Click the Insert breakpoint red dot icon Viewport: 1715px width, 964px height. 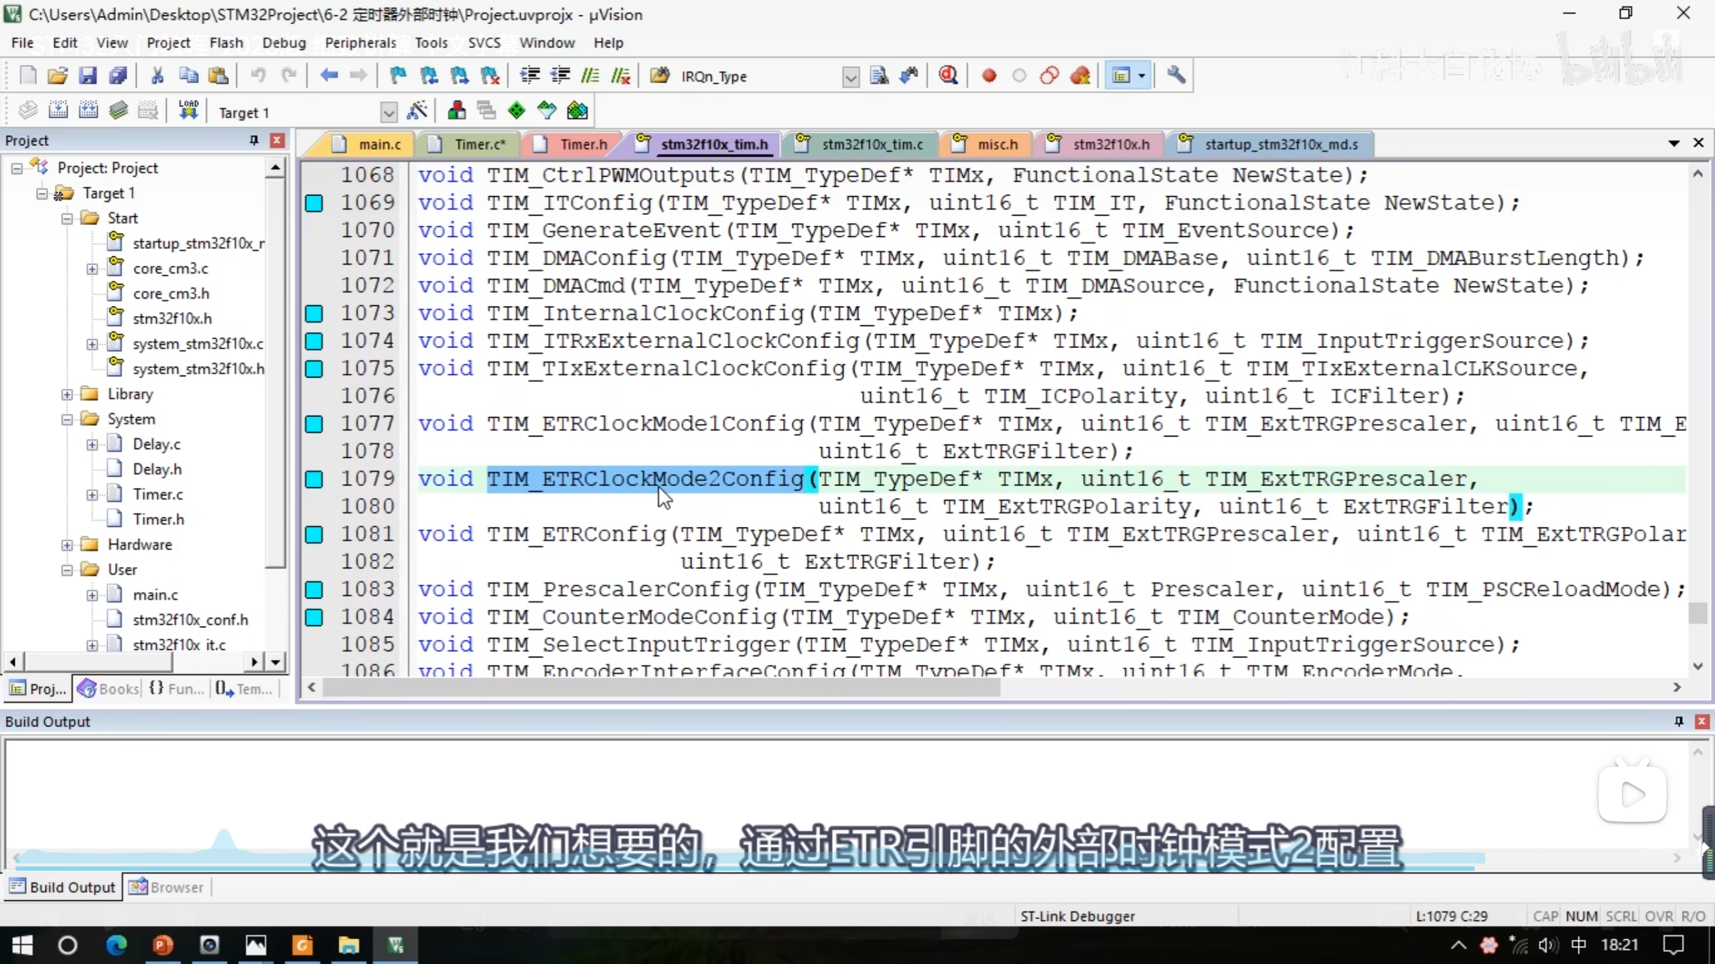tap(989, 76)
